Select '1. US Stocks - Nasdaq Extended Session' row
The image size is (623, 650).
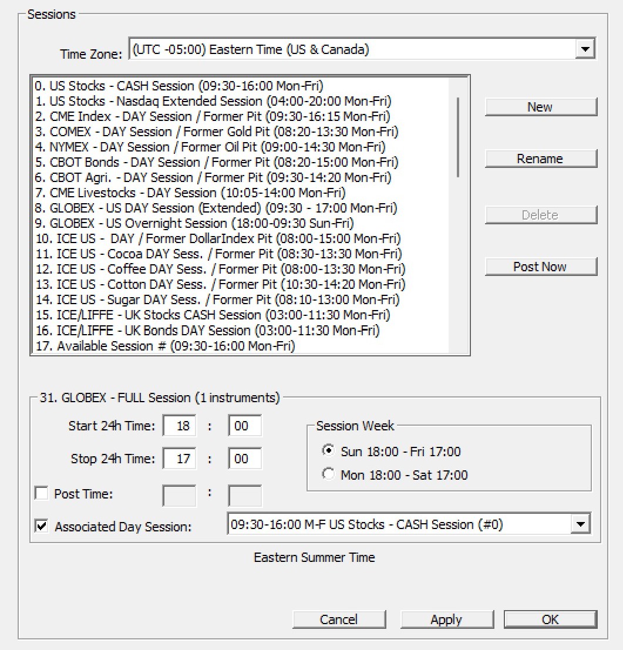point(241,101)
